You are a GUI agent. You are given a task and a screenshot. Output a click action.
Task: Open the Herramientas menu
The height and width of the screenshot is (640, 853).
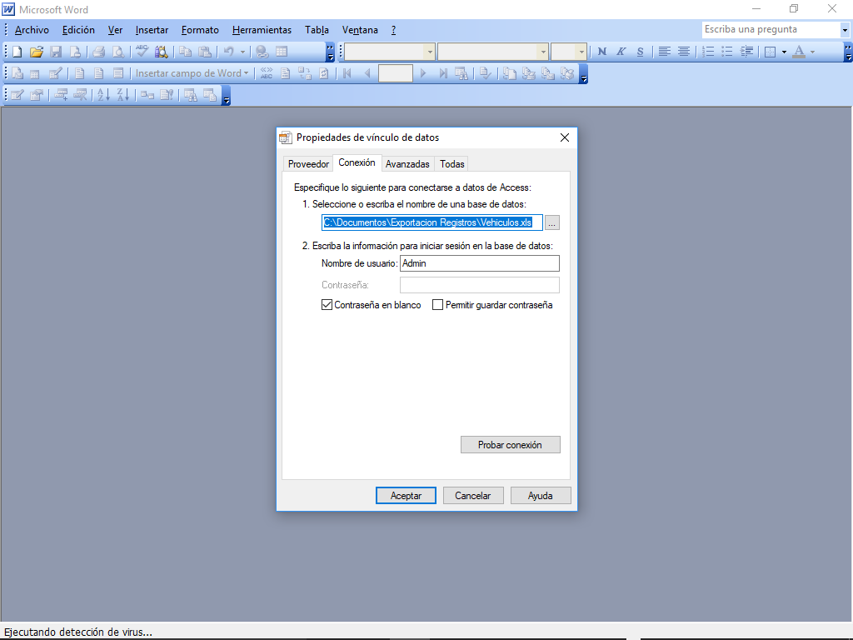(262, 30)
